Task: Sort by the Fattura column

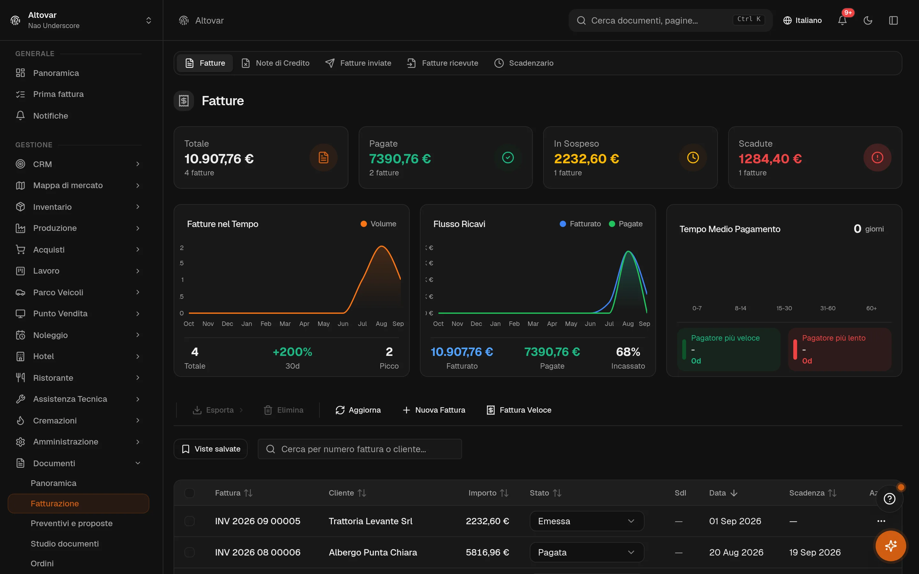Action: click(234, 493)
